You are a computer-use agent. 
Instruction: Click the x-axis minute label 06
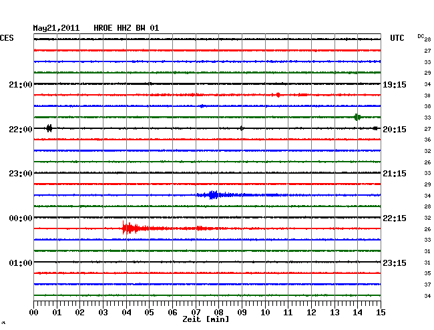click(172, 313)
